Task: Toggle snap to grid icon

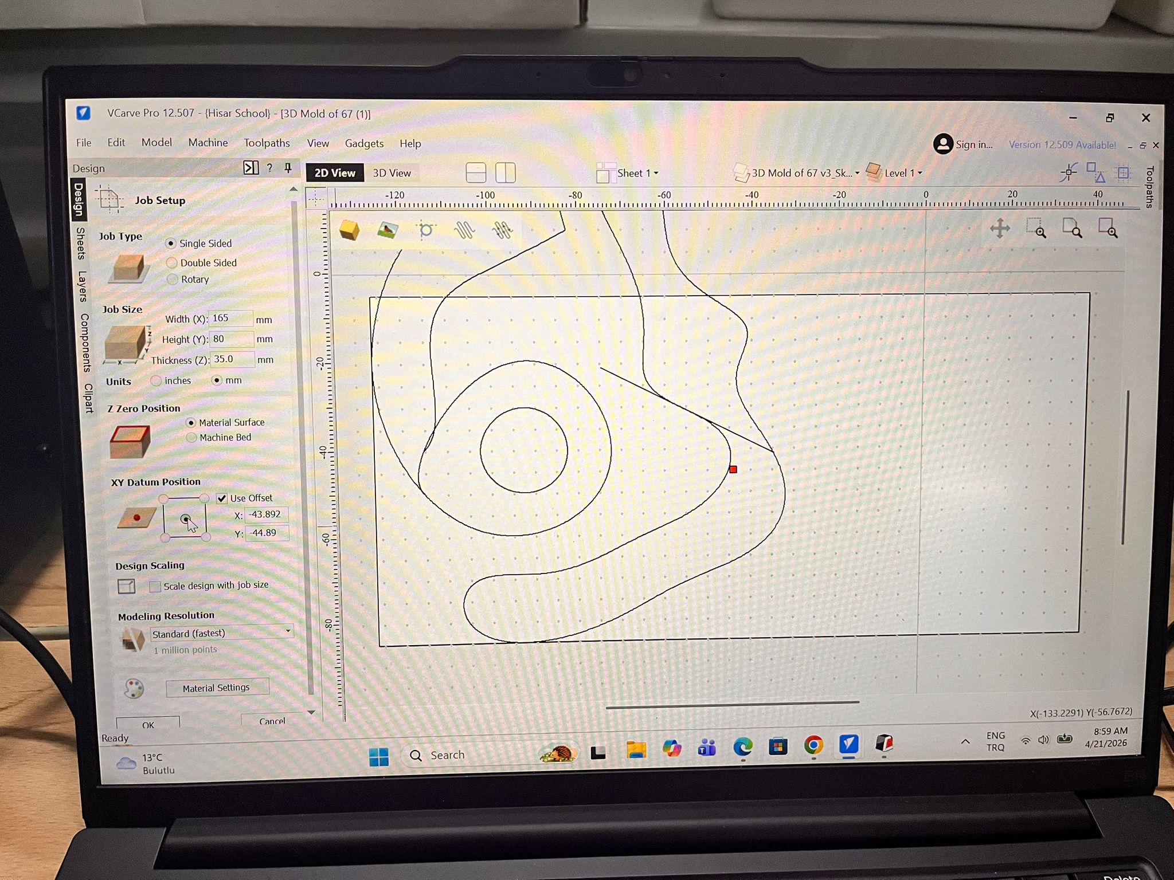Action: pyautogui.click(x=1123, y=172)
